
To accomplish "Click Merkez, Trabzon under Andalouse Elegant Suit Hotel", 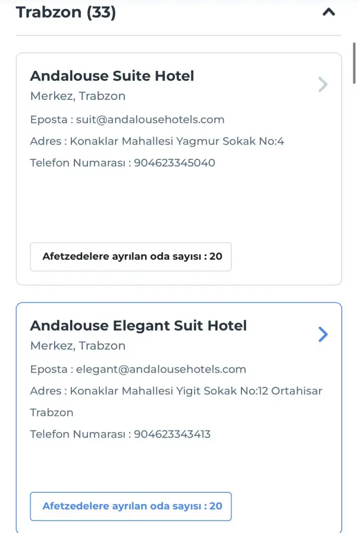I will tap(78, 346).
